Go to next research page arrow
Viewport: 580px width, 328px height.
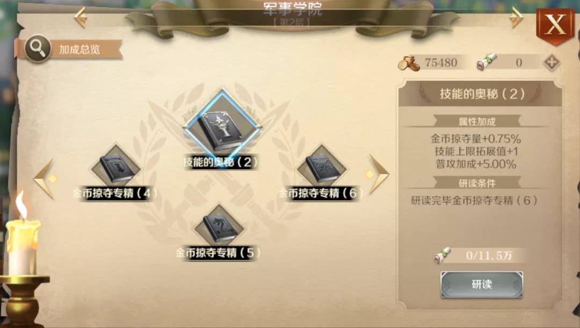(378, 174)
